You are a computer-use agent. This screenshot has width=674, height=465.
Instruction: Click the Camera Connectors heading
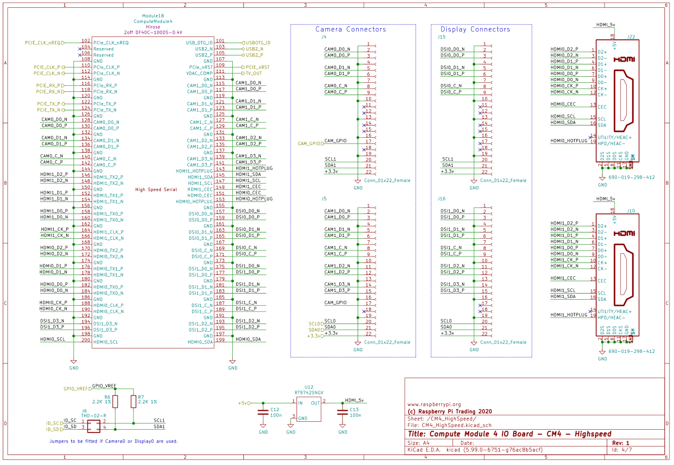[350, 29]
